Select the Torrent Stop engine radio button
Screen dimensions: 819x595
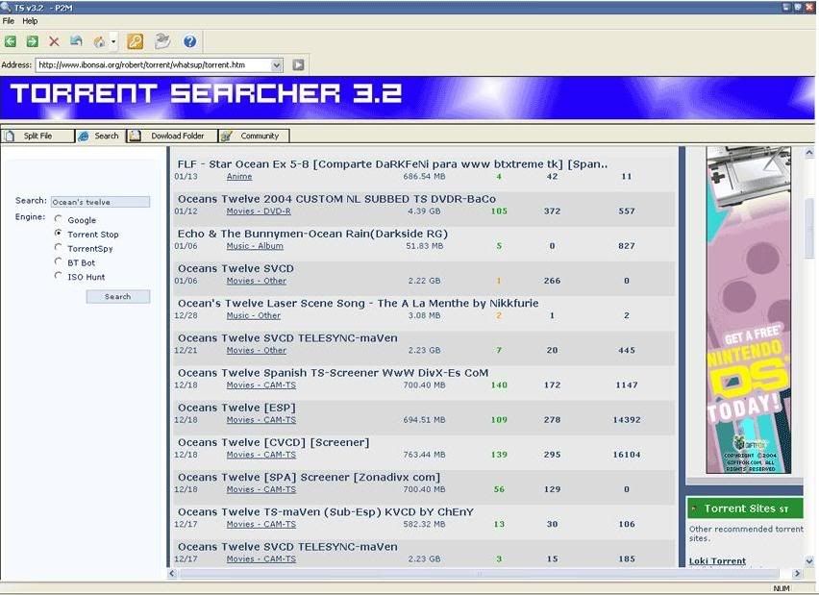point(59,233)
